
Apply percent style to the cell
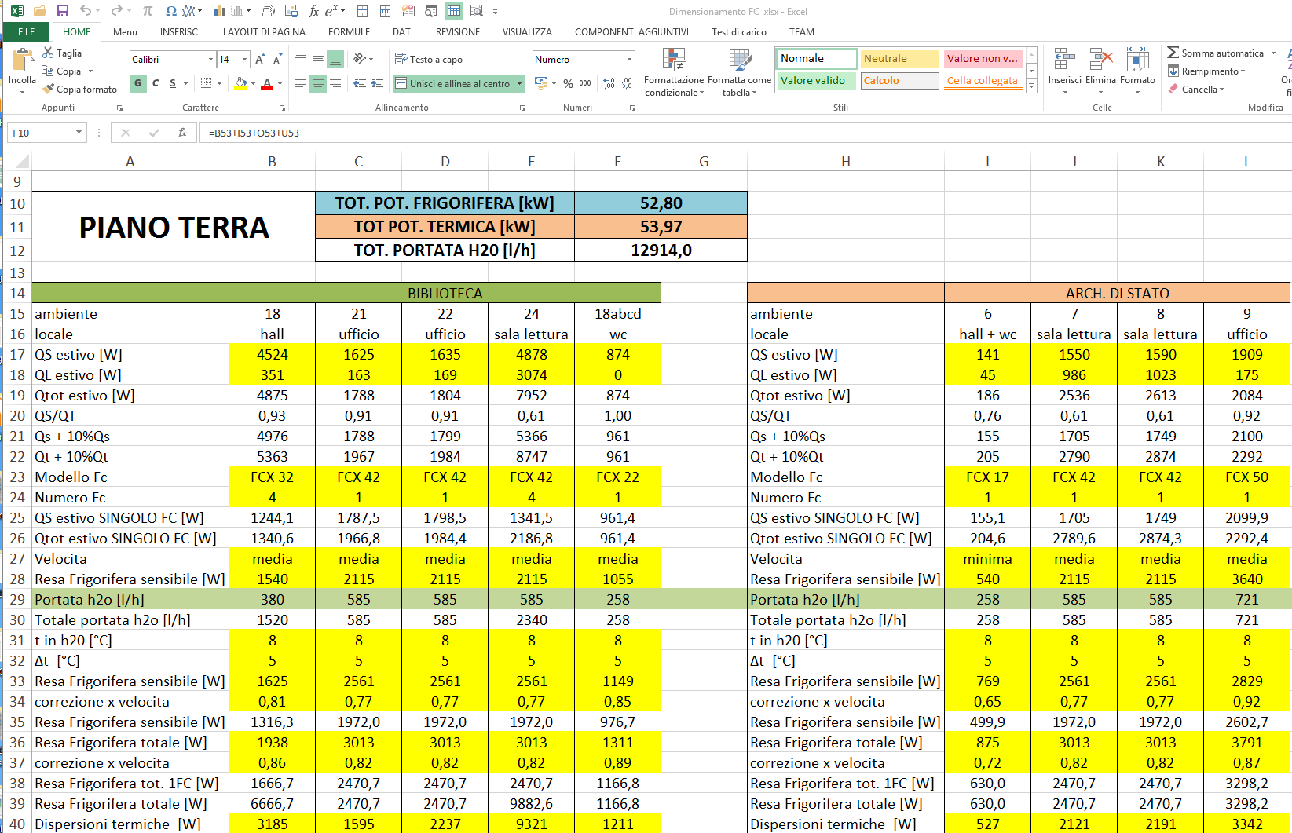point(568,83)
